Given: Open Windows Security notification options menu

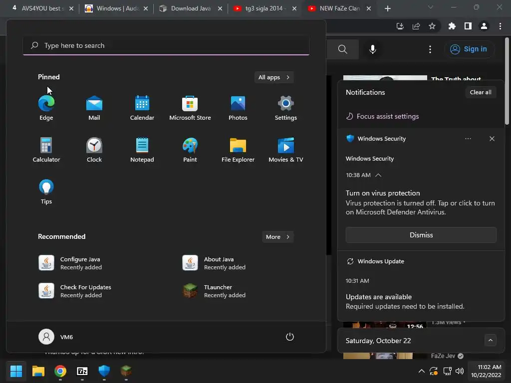Looking at the screenshot, I should tap(468, 139).
